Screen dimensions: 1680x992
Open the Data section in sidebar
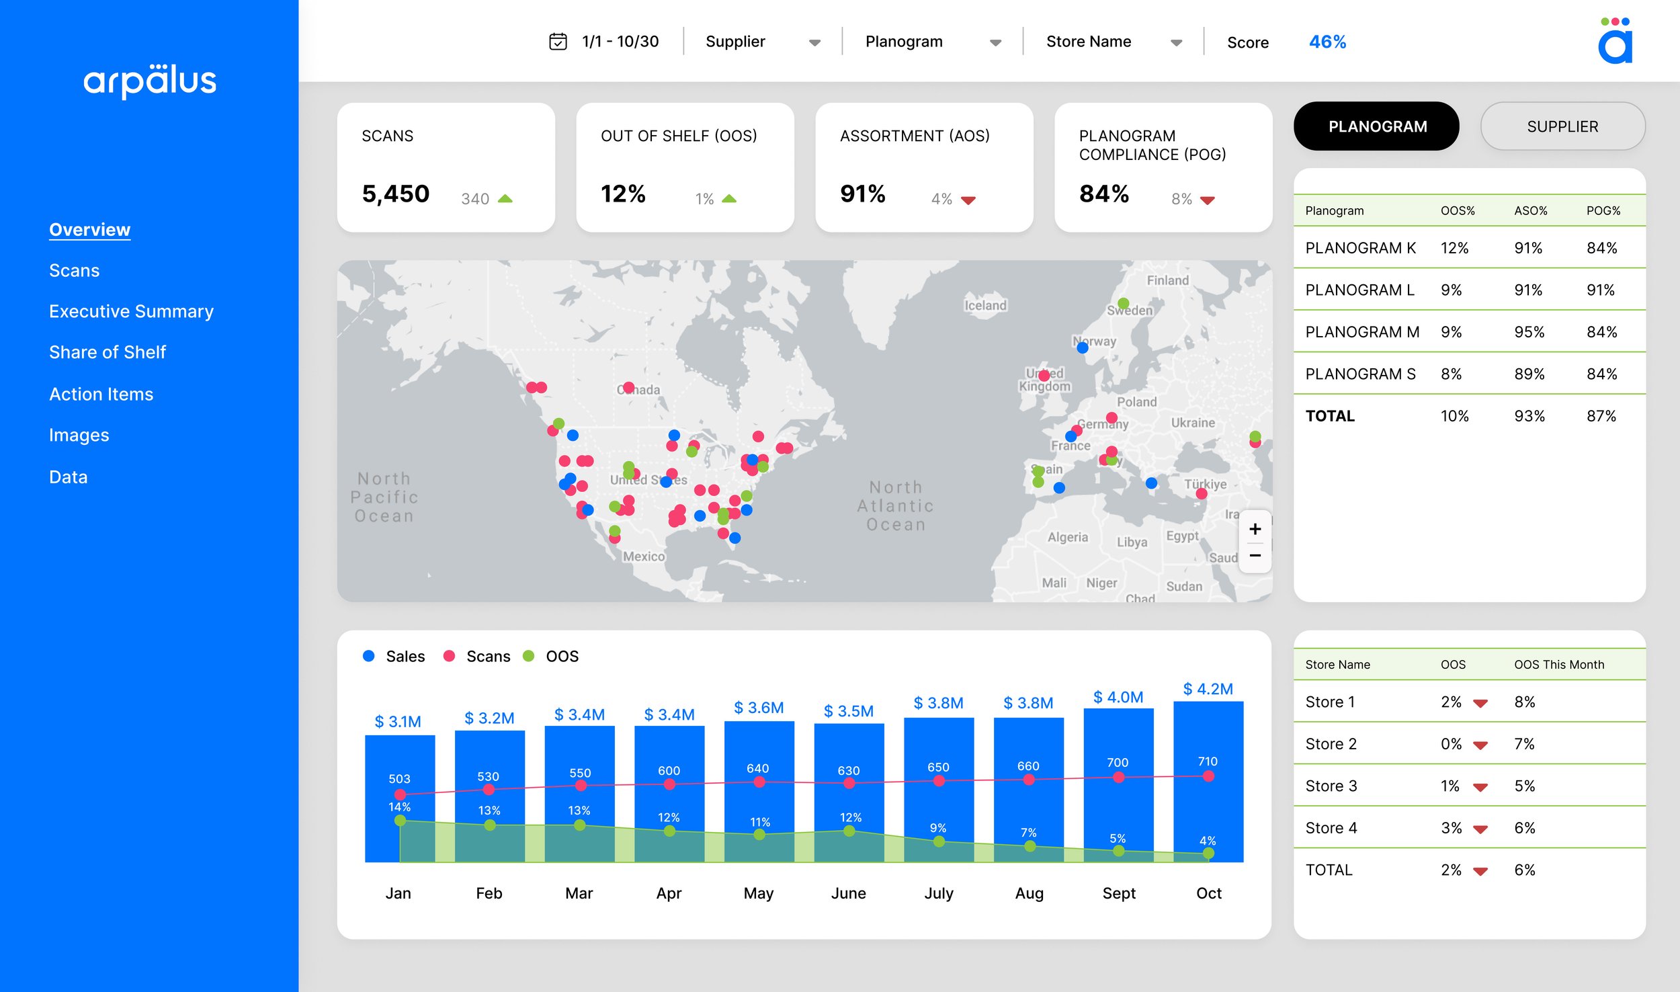[x=68, y=477]
